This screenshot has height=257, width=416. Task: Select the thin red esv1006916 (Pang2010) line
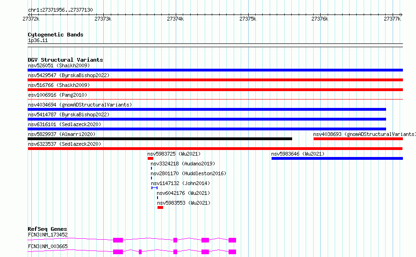(215, 99)
